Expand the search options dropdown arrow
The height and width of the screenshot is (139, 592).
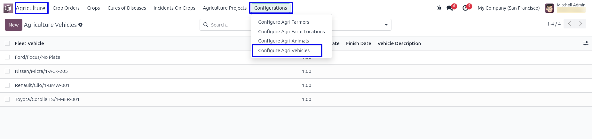386,25
